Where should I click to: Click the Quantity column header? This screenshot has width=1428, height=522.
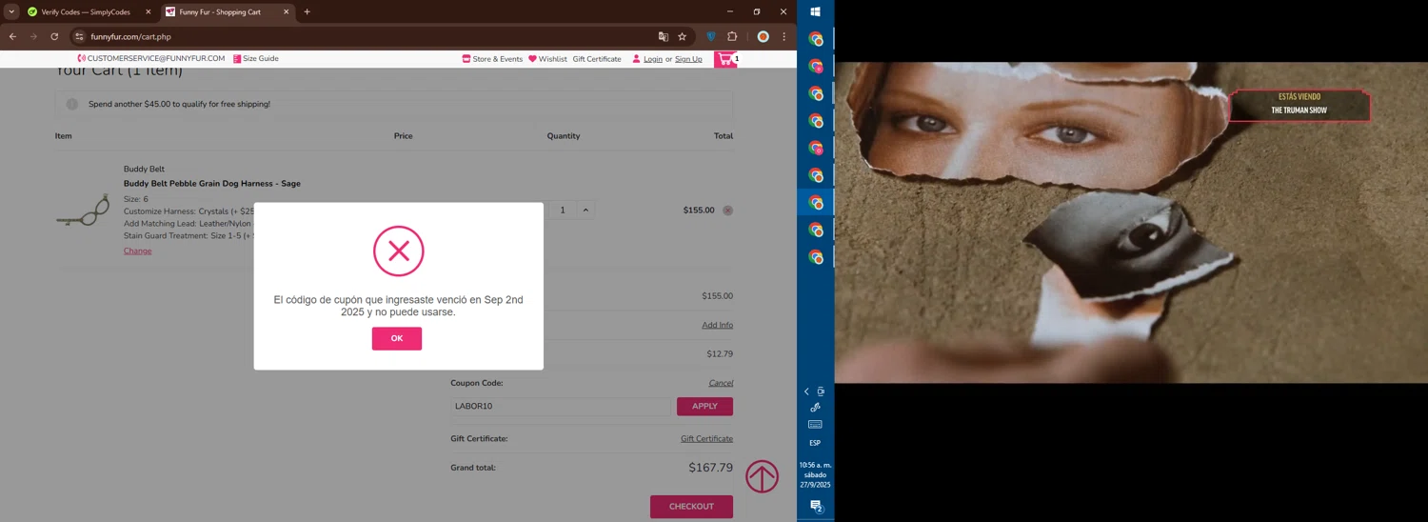point(564,136)
